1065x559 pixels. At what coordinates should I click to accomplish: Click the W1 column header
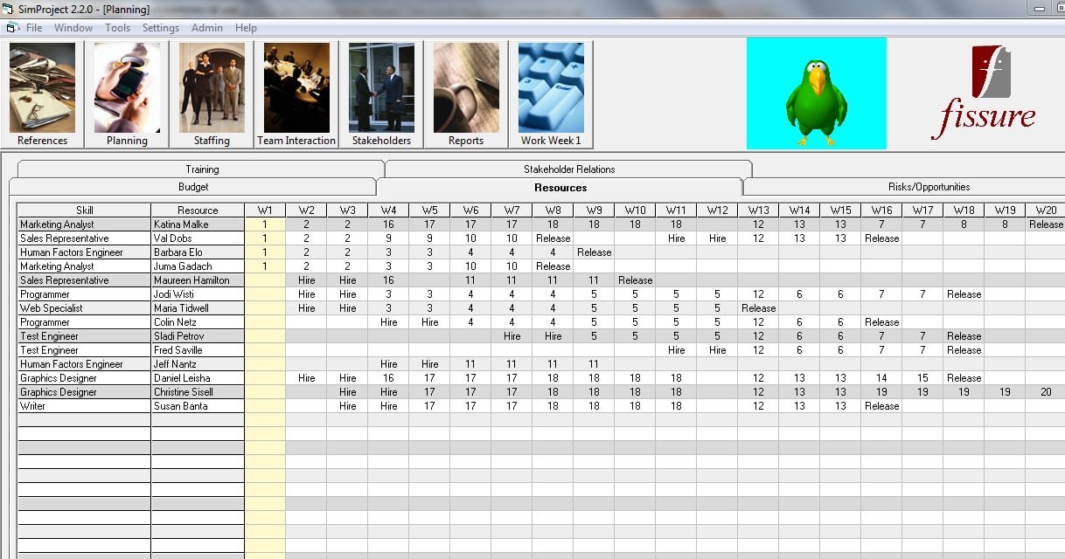pos(265,210)
